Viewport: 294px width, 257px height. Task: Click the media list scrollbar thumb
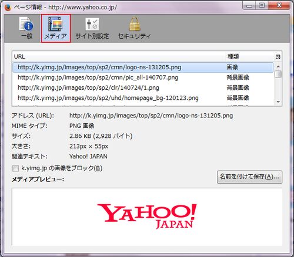(278, 74)
